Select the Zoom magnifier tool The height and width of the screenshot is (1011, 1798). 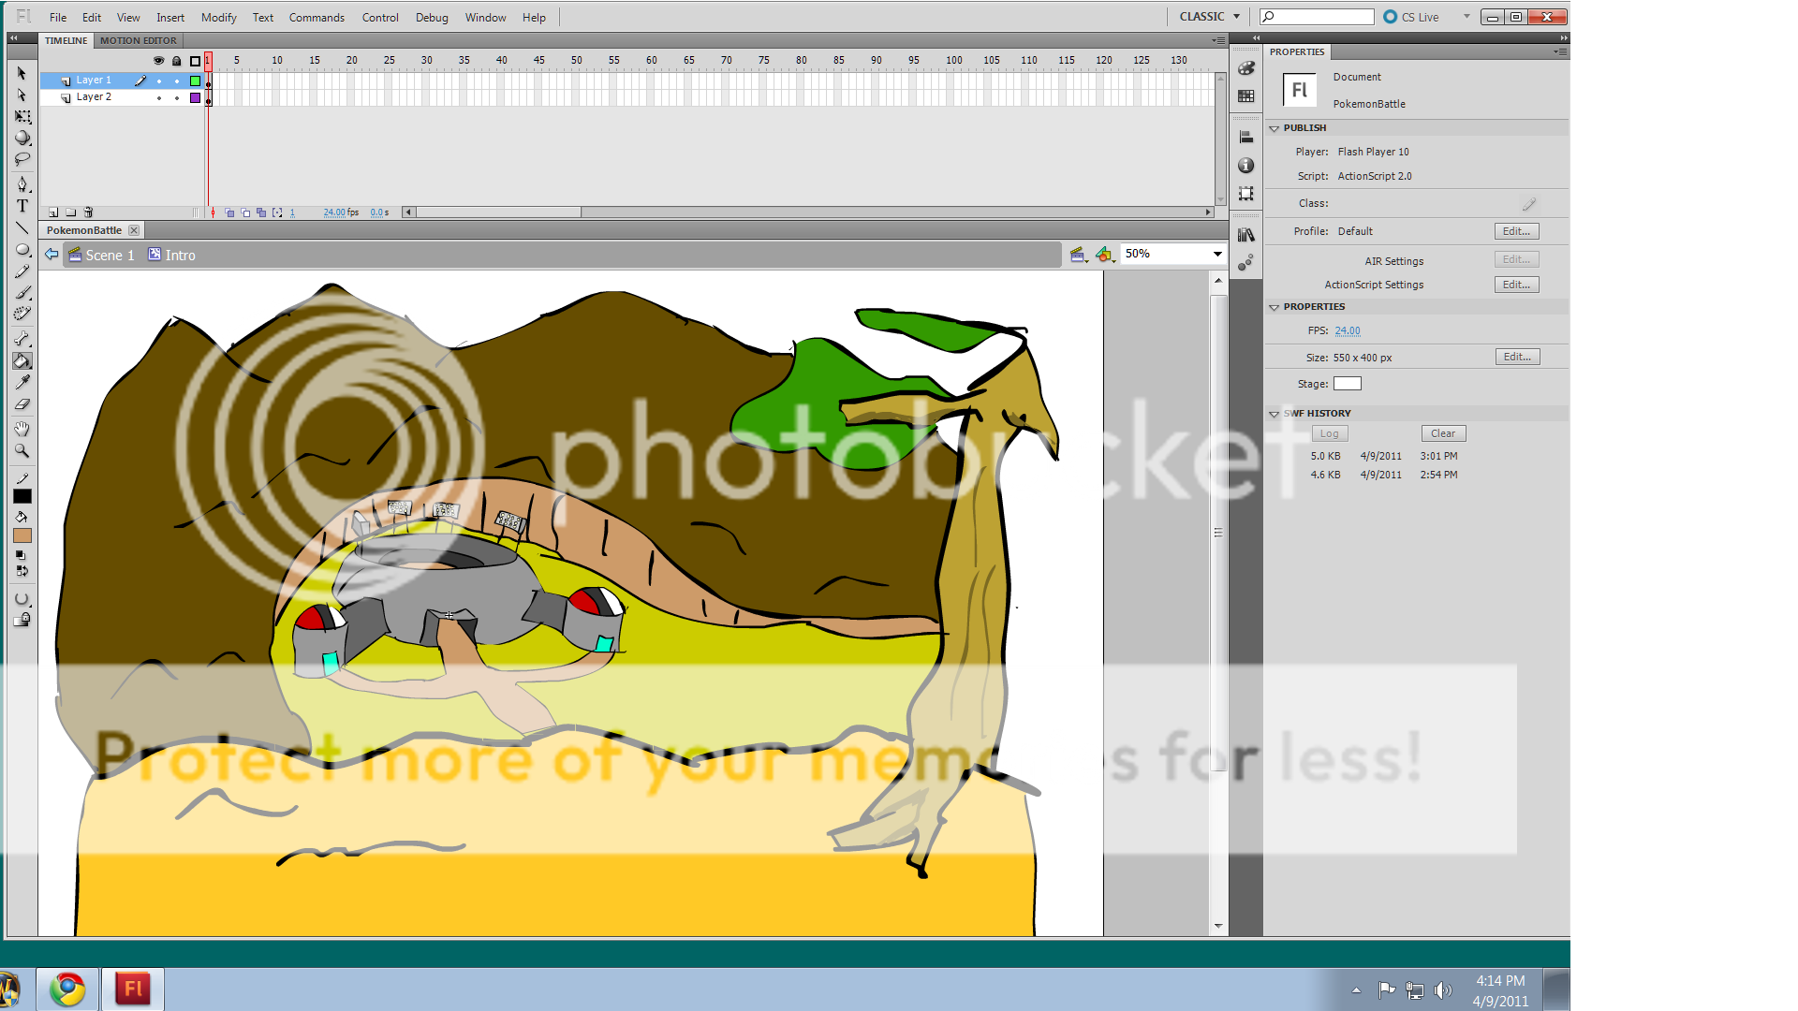[22, 450]
